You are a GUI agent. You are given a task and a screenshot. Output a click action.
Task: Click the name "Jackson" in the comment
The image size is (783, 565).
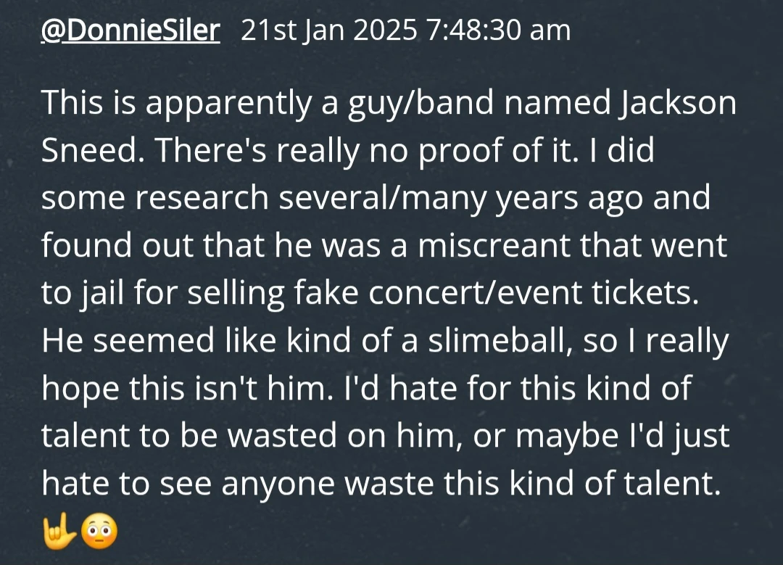[677, 104]
